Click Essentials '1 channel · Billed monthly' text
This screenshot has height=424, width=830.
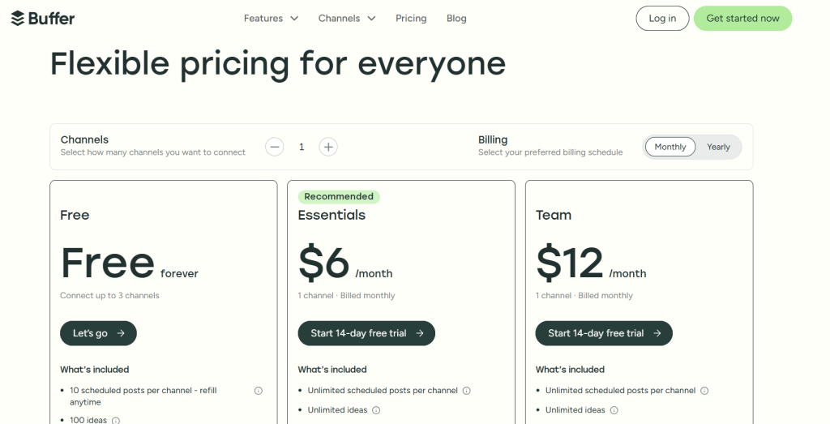(x=346, y=296)
